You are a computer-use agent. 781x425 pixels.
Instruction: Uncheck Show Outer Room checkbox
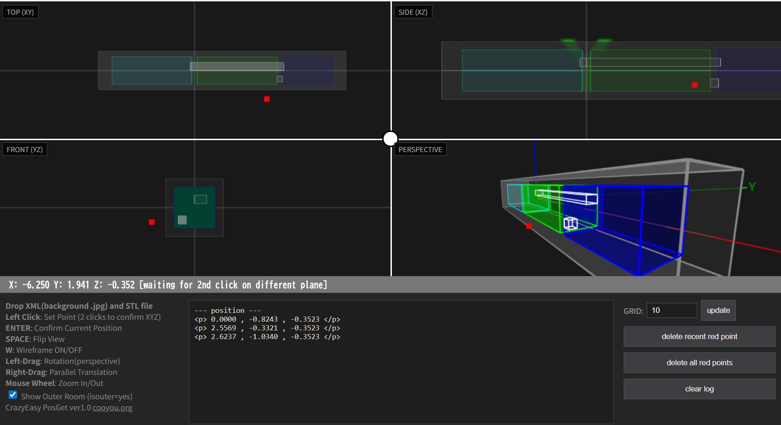[13, 395]
